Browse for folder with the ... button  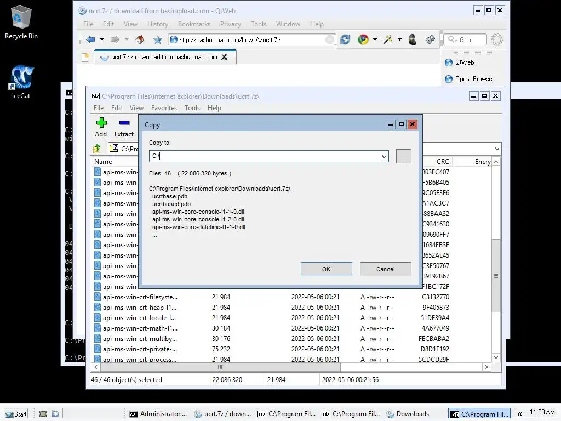click(404, 156)
